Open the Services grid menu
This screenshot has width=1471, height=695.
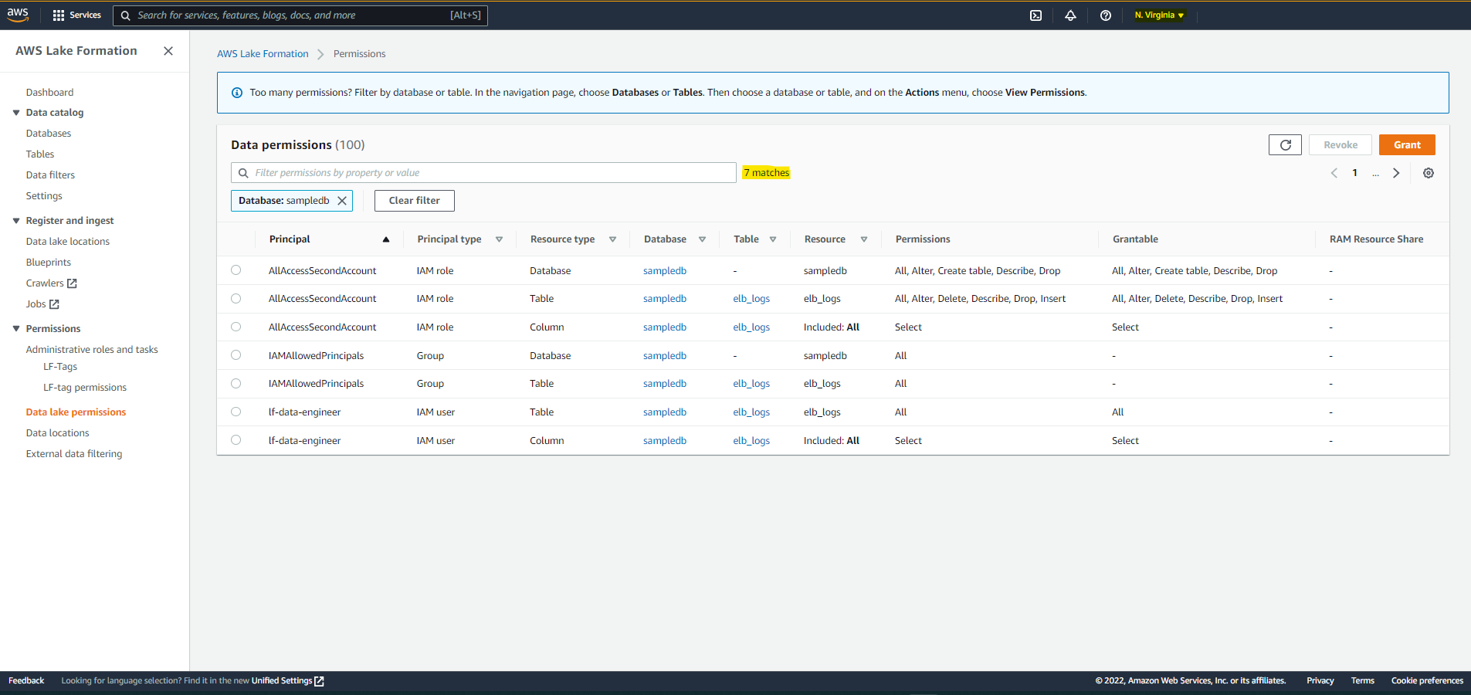click(x=76, y=15)
